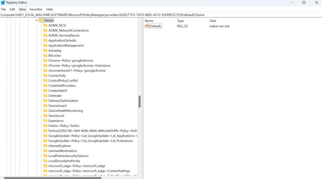Select the LocalPoliciesSecurityOptions key
The image size is (322, 179).
click(x=68, y=156)
